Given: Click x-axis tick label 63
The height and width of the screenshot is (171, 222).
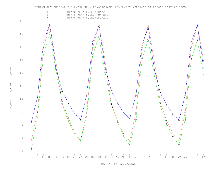Looking at the screenshot, I should 161,157.
